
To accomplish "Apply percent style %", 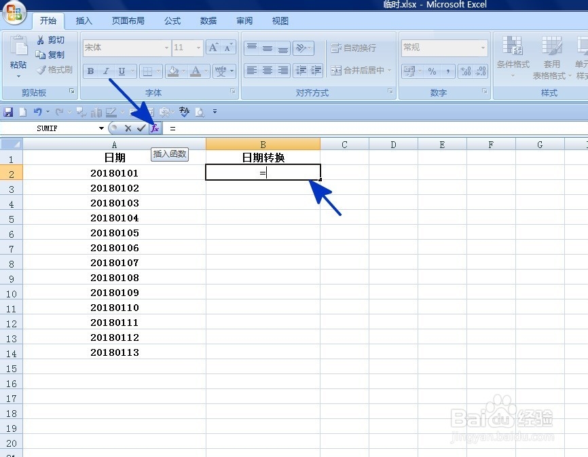I will [432, 71].
